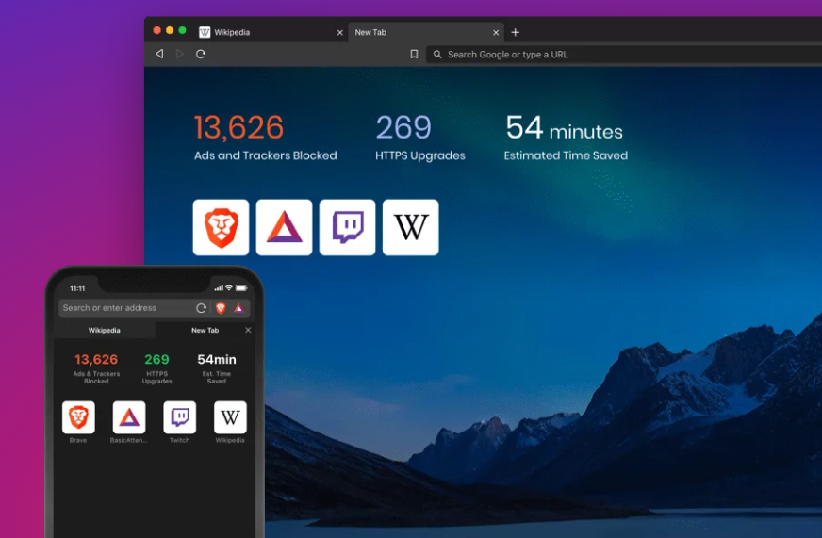
Task: Click desktop '54 minutes' time saved
Action: (564, 128)
